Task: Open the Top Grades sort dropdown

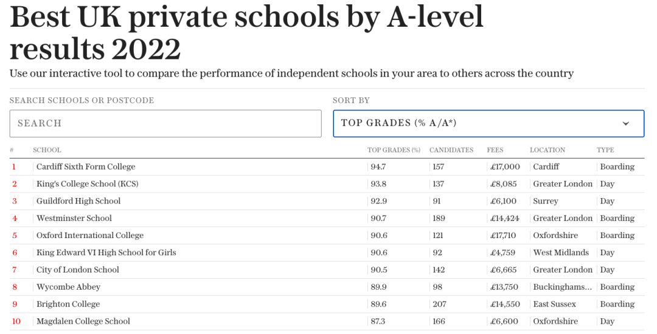Action: coord(481,123)
